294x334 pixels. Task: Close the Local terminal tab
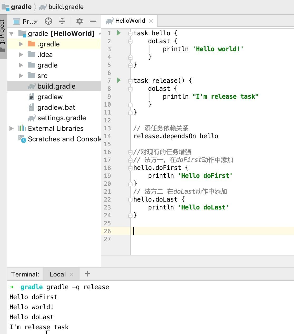(71, 274)
